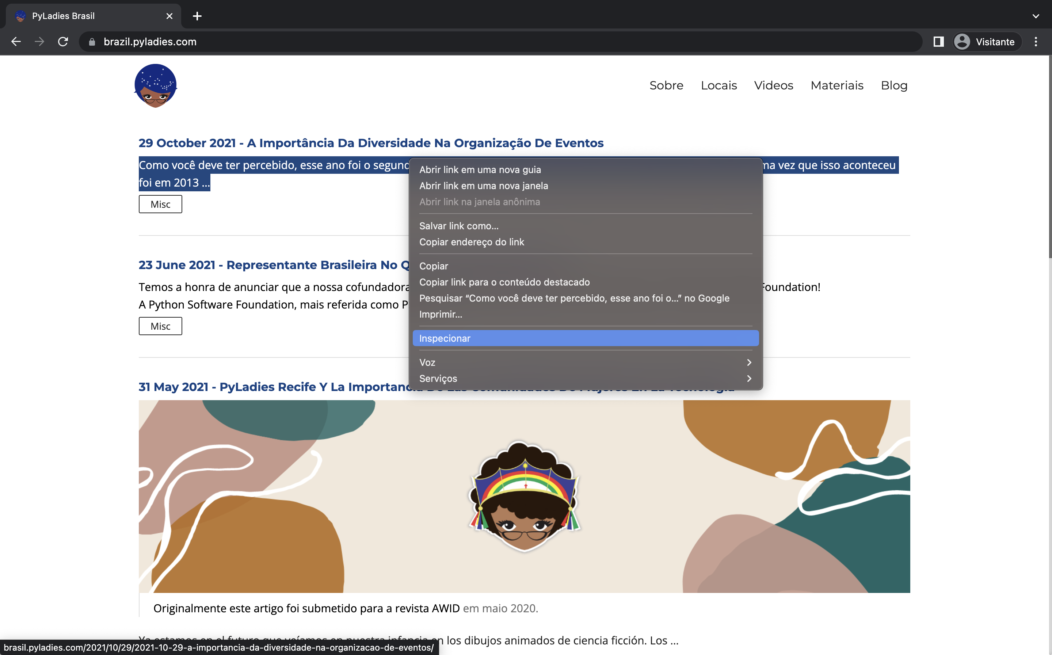1052x655 pixels.
Task: Select Copiar endereço do link
Action: [x=472, y=242]
